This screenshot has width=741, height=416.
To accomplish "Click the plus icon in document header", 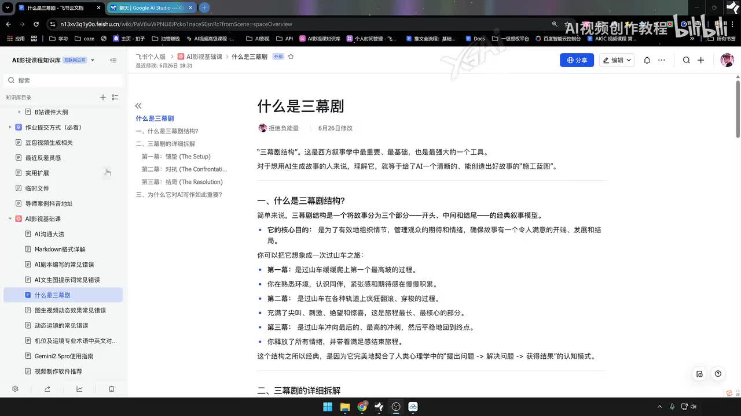I will (700, 60).
